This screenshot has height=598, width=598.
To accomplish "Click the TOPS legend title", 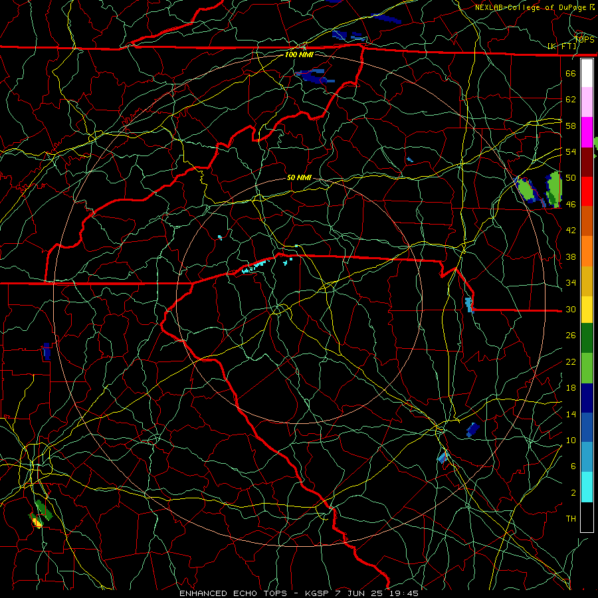I will click(x=584, y=39).
